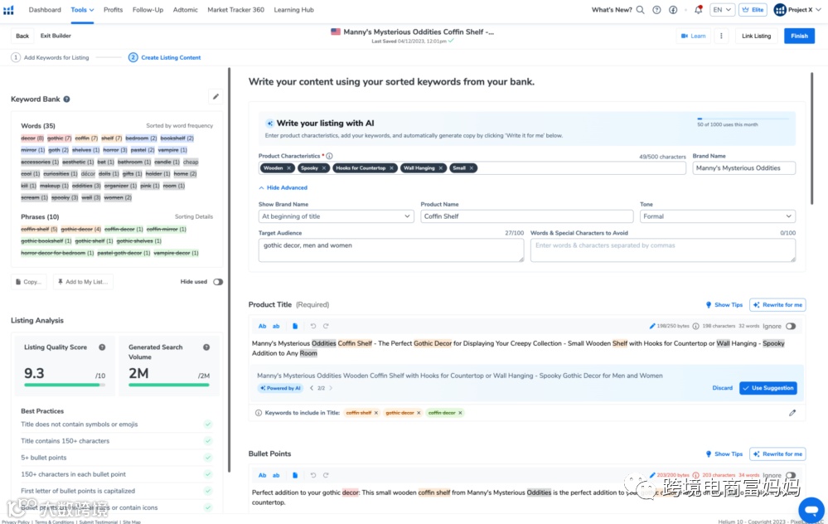Viewport: 828px width, 524px height.
Task: Click Use Suggestion button
Action: click(x=767, y=388)
